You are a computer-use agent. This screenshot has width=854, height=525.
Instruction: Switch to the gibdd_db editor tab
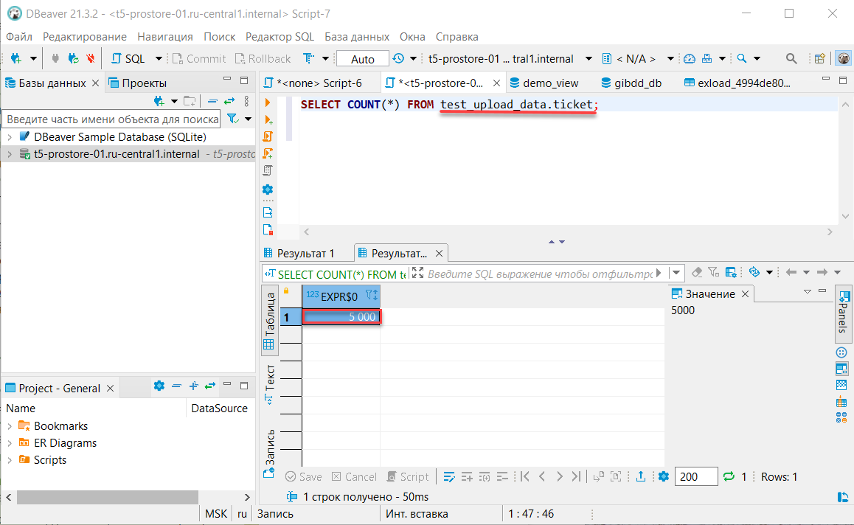(631, 83)
